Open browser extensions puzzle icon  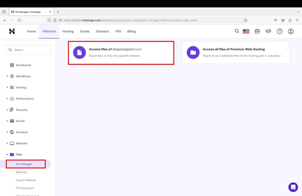290,20
